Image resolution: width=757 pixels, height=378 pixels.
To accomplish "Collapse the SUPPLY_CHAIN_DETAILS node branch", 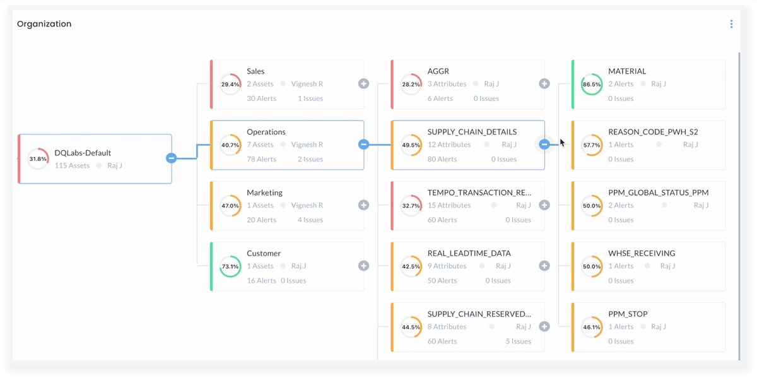I will 544,144.
